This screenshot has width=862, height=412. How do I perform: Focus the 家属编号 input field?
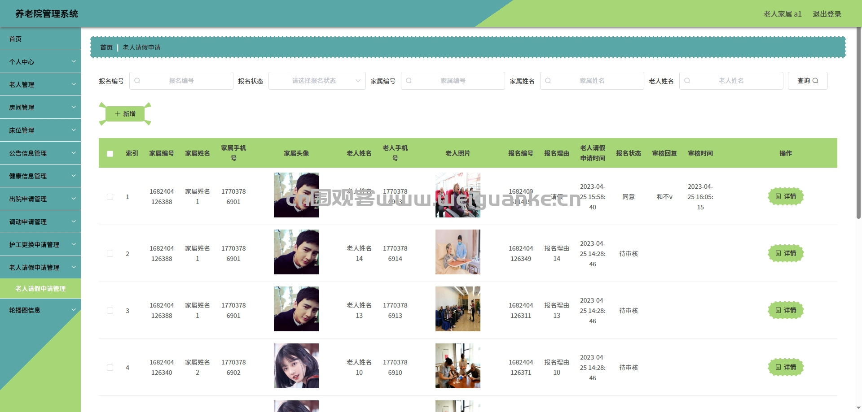pos(453,81)
